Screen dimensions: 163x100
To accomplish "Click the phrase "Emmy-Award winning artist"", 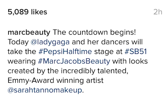I will (55, 81).
